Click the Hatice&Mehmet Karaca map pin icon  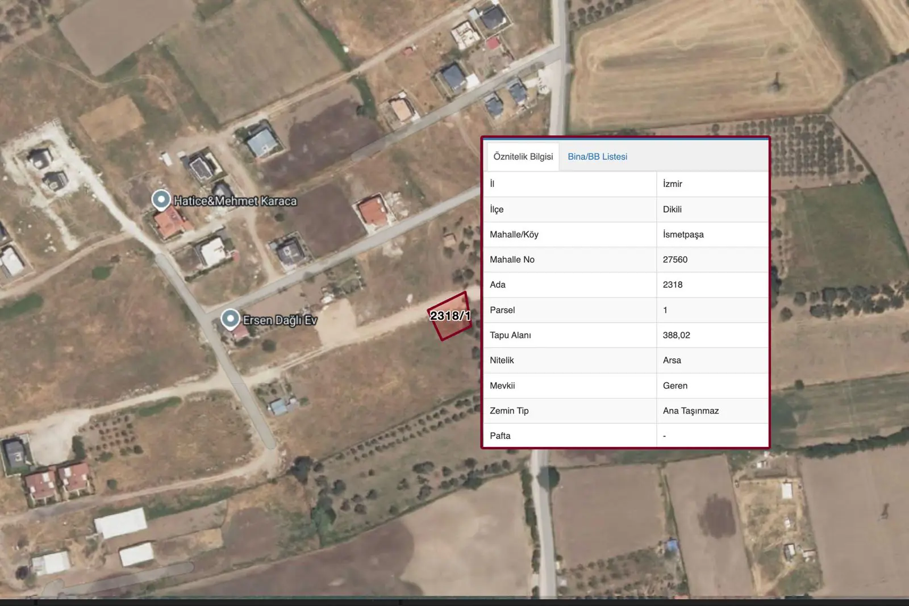click(161, 200)
